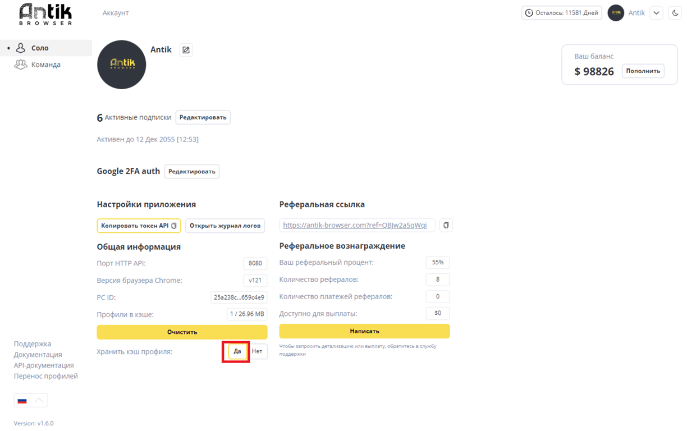
Task: Open the referral link antik-browser.com?ref
Action: [x=355, y=225]
